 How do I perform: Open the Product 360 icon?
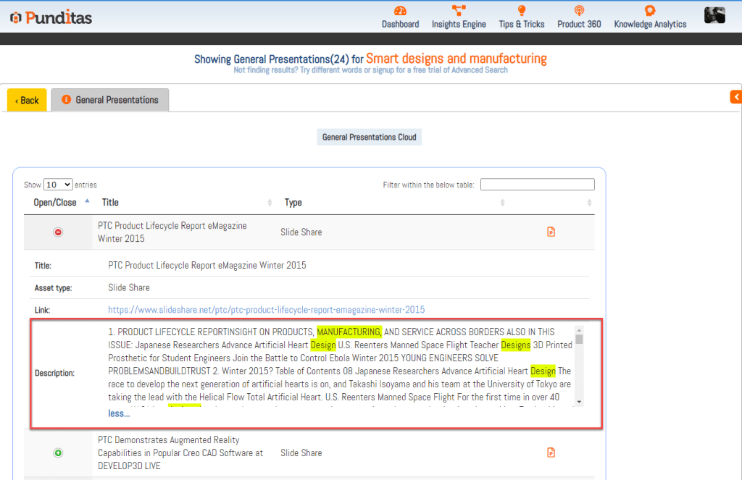[579, 11]
